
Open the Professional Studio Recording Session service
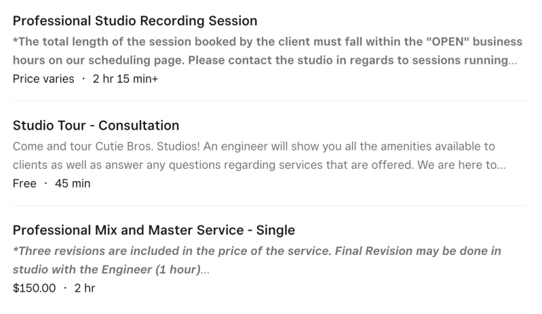(135, 21)
